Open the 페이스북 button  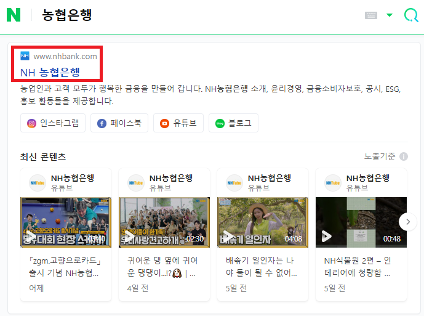coord(119,123)
